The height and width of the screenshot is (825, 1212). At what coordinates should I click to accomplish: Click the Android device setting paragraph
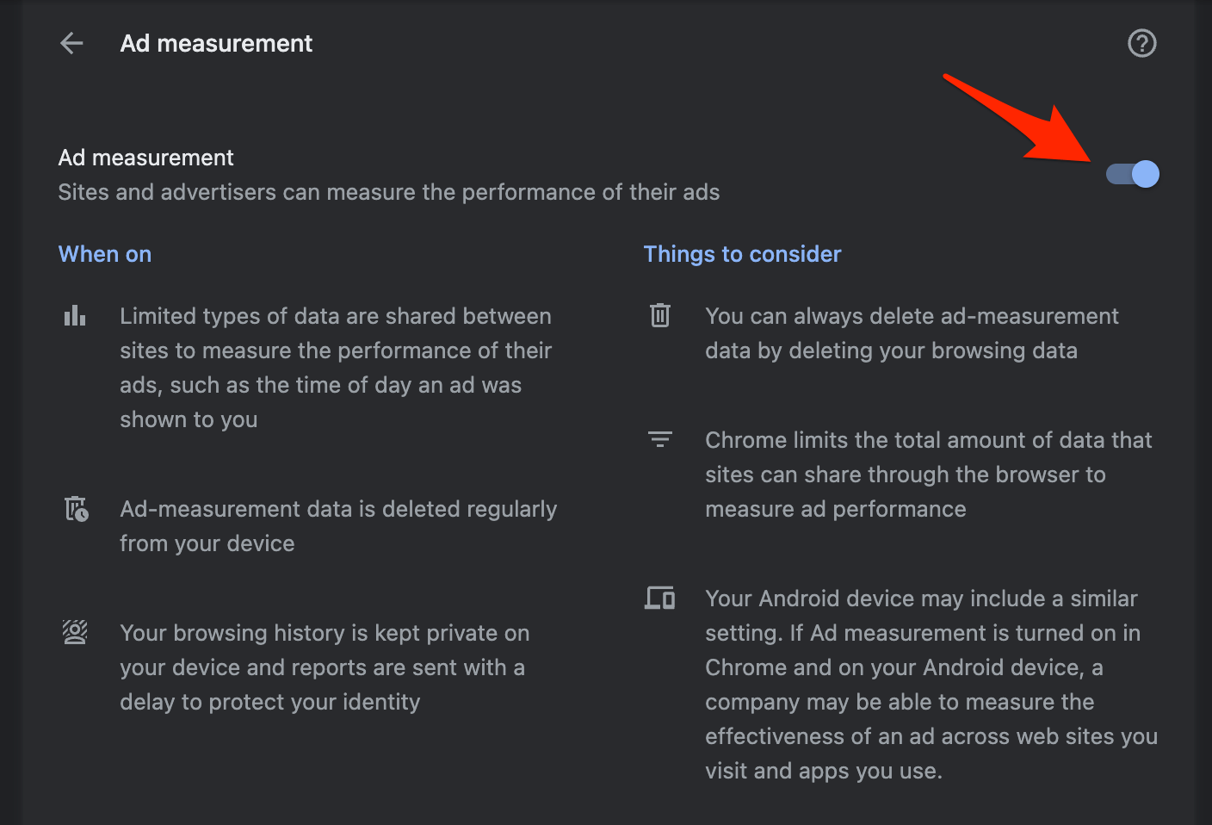pos(930,684)
